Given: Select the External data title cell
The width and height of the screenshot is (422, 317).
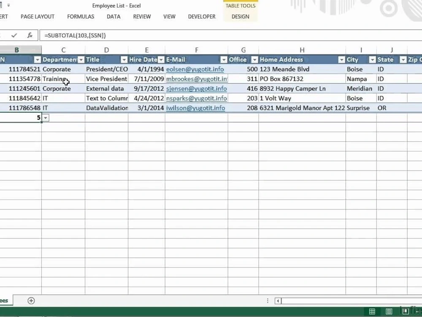Looking at the screenshot, I should [x=107, y=89].
